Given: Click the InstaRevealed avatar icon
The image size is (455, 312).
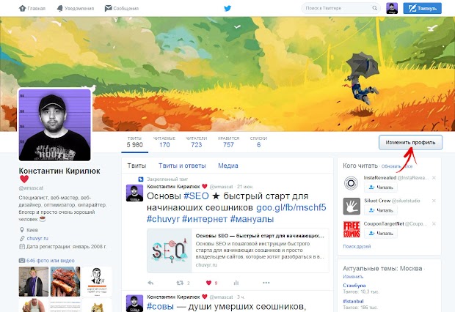Looking at the screenshot, I should 351,183.
